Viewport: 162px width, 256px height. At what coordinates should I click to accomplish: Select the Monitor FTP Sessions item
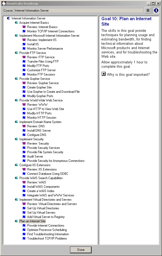[41, 74]
